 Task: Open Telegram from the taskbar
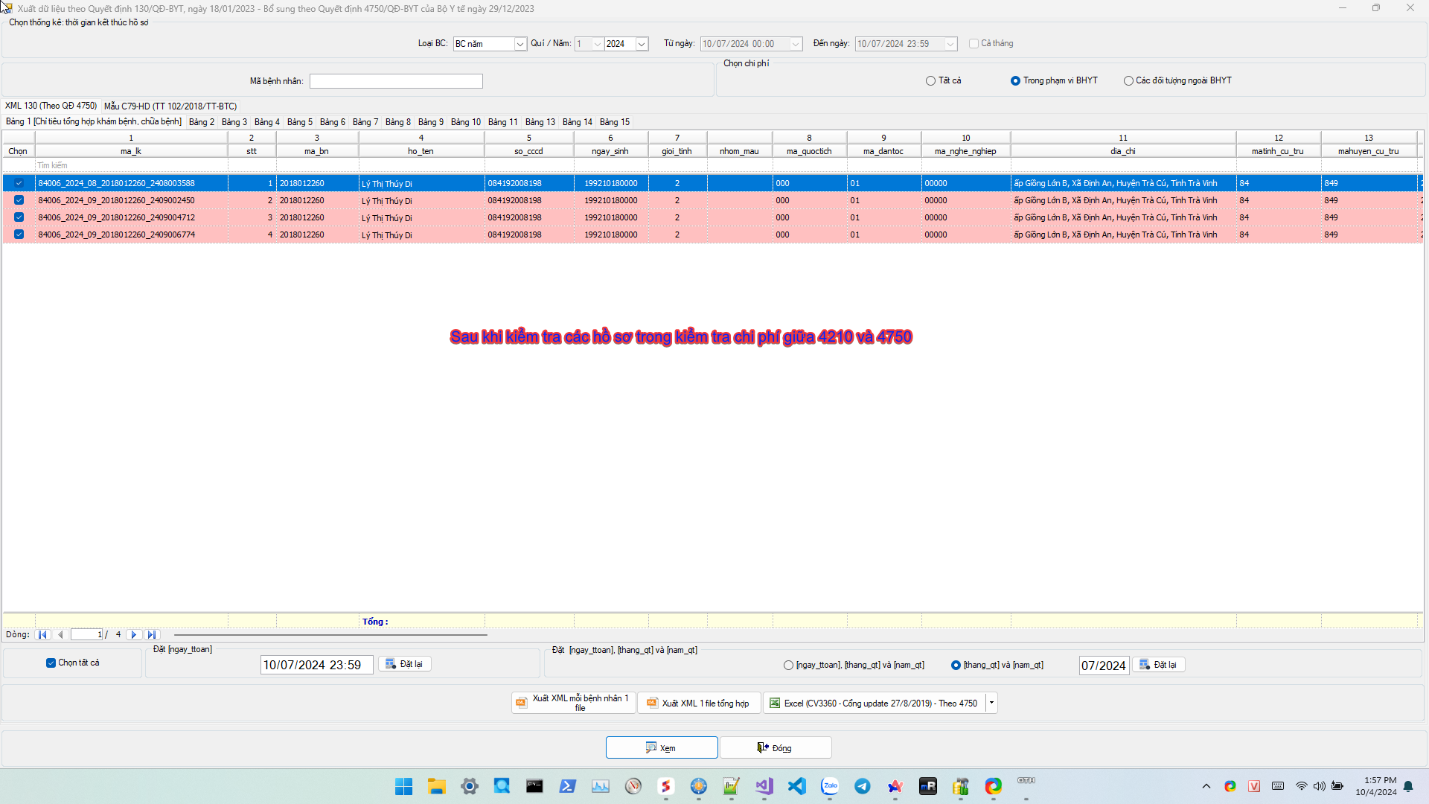(863, 786)
